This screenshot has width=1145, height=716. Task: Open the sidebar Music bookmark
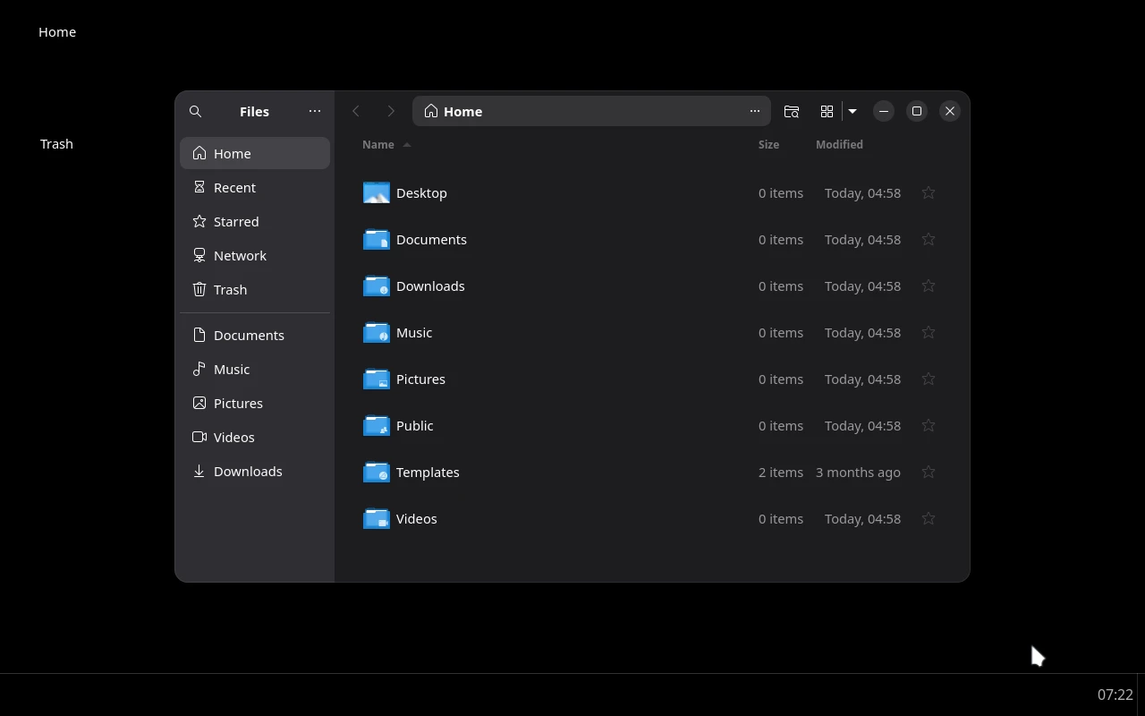tap(255, 369)
